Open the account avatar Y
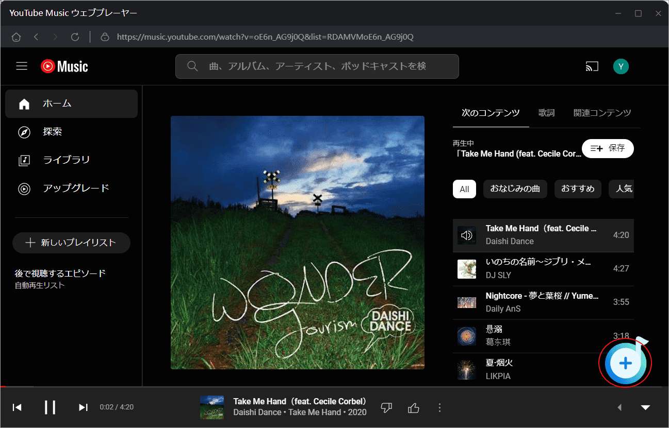The image size is (669, 428). point(621,66)
